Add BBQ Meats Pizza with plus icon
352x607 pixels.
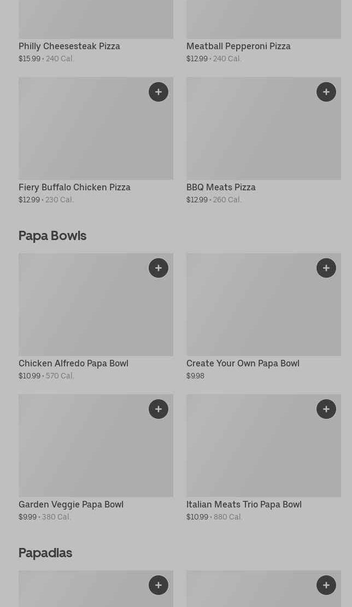click(x=326, y=92)
